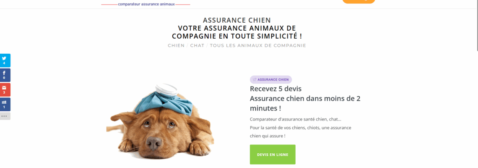Click the comparateur assurance animaux logo text

(146, 4)
